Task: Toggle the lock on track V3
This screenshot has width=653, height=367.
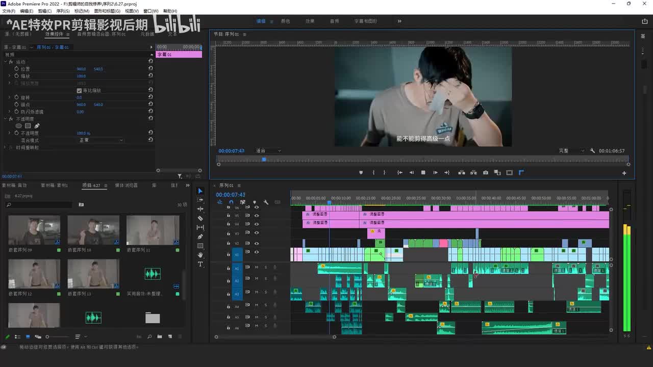Action: coord(229,233)
